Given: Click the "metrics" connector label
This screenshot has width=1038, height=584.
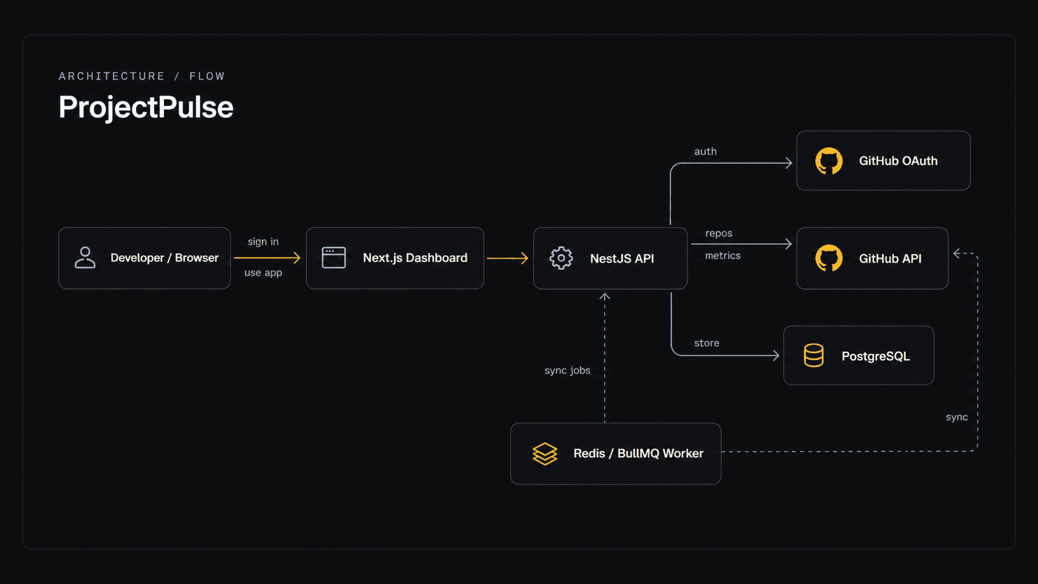Looking at the screenshot, I should [x=723, y=256].
